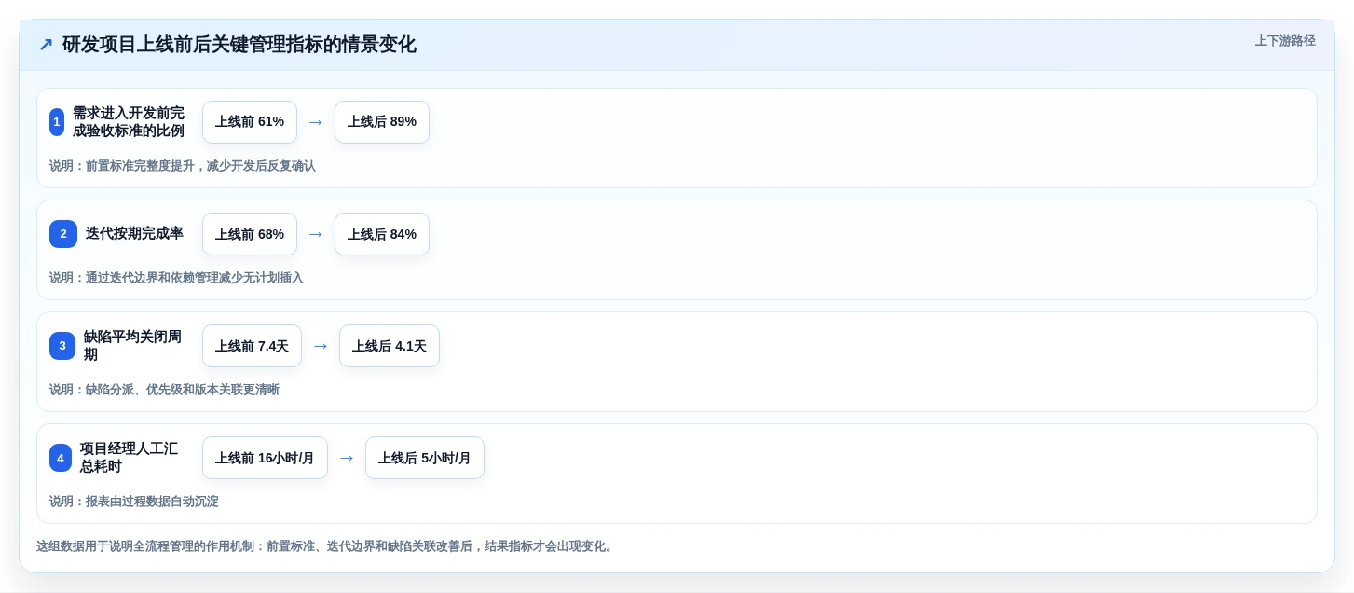Click the arrow between 61% and 89%
The height and width of the screenshot is (593, 1354).
316,122
